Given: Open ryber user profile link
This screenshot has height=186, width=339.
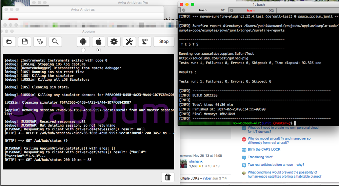Looking at the screenshot, I should tap(207, 178).
